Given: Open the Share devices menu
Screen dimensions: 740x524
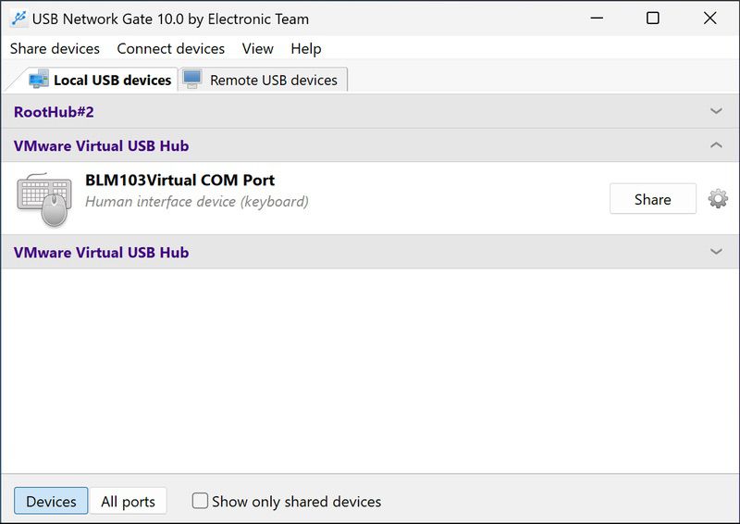Looking at the screenshot, I should click(55, 49).
